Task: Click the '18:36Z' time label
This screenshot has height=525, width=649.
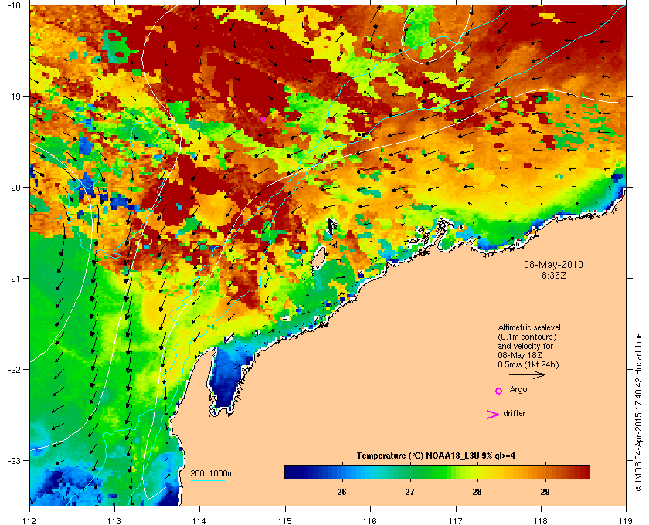Action: [552, 275]
